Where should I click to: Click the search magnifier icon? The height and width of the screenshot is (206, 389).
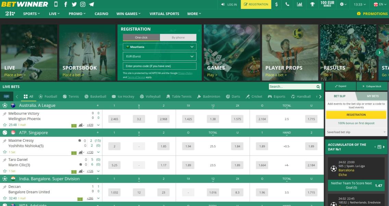click(318, 87)
